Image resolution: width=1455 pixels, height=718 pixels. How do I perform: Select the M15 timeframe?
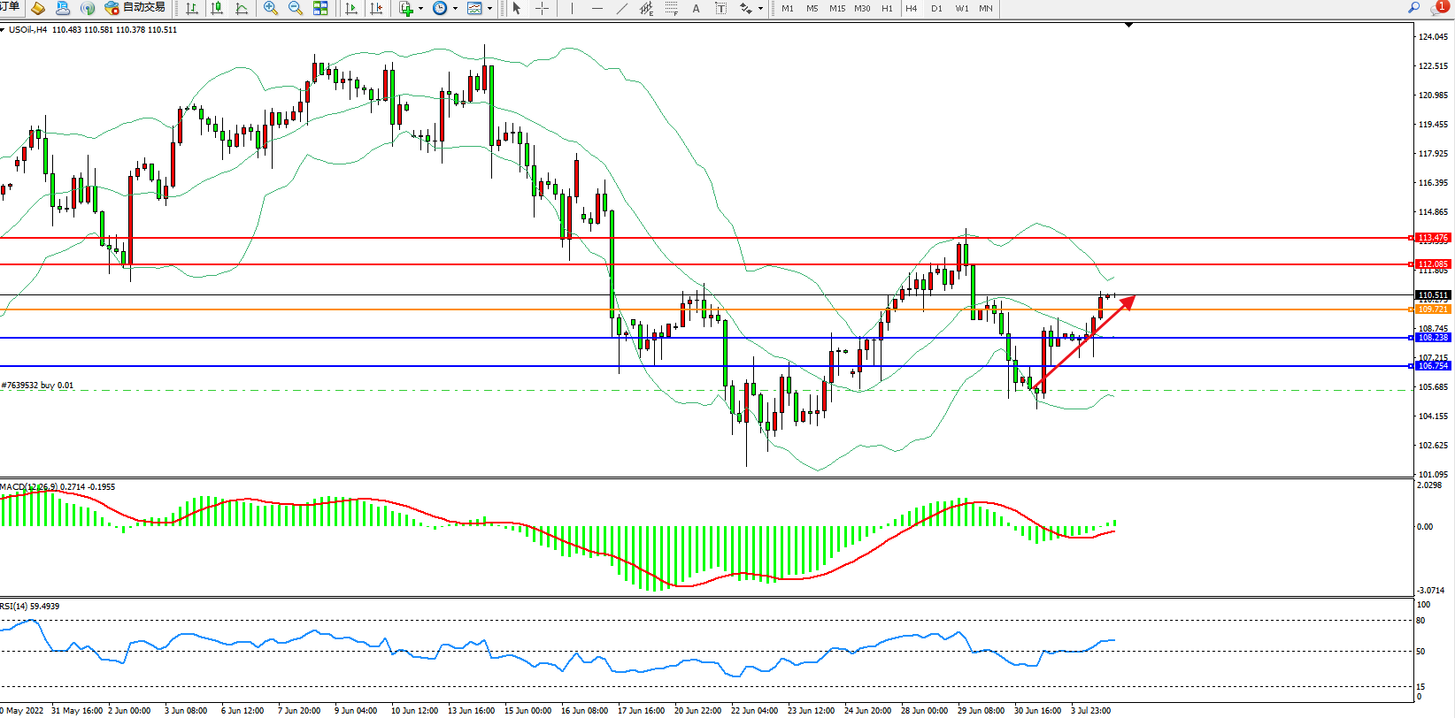837,8
